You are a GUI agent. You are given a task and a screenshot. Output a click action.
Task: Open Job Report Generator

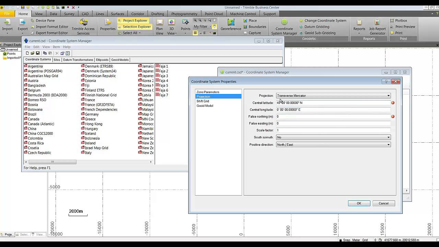377,27
